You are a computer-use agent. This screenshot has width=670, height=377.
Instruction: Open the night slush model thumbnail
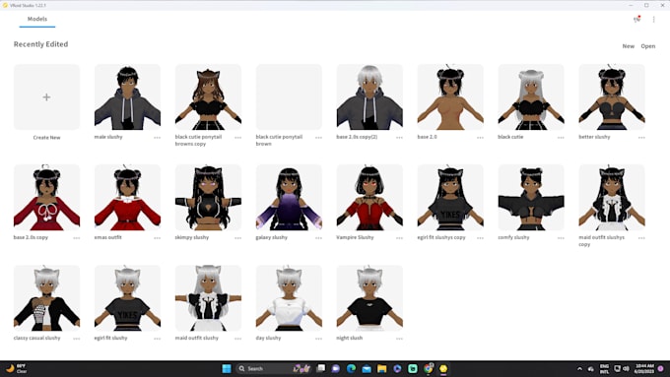coord(369,298)
